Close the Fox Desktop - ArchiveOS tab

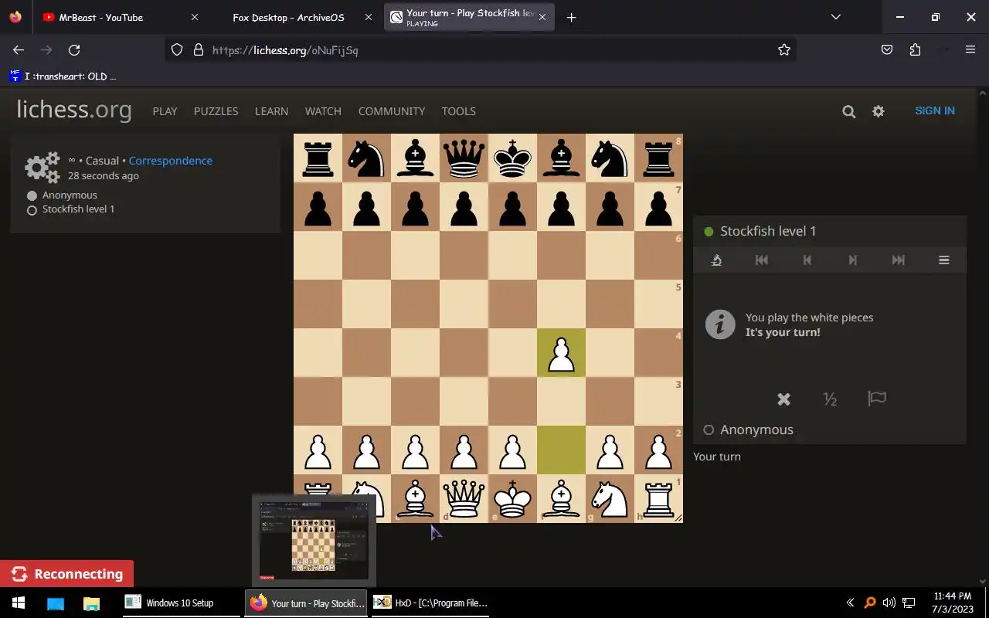(367, 17)
